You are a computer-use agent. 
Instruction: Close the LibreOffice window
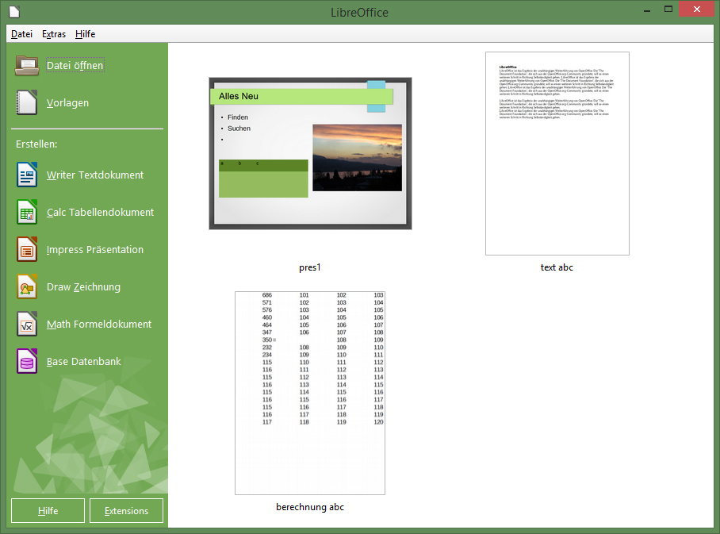pyautogui.click(x=696, y=10)
